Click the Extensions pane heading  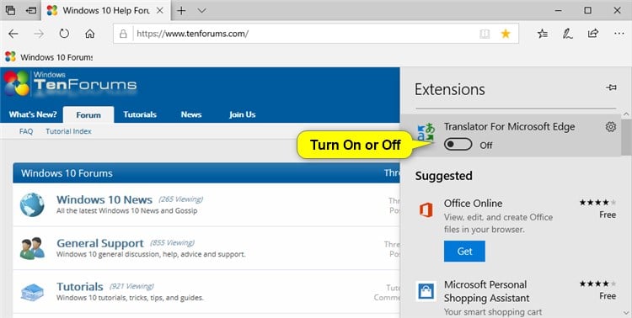point(450,89)
